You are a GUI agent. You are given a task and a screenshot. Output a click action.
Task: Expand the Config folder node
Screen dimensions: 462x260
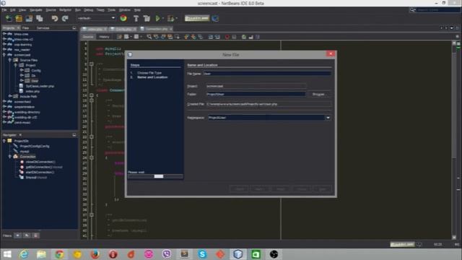coord(22,71)
